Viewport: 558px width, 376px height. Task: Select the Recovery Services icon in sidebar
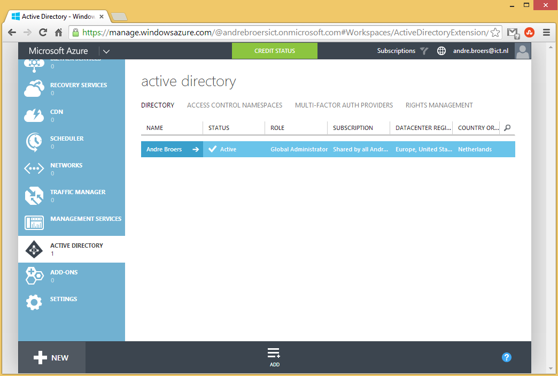tap(34, 88)
